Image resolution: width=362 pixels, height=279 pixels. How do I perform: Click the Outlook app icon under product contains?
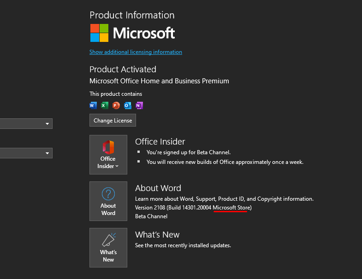click(x=128, y=105)
